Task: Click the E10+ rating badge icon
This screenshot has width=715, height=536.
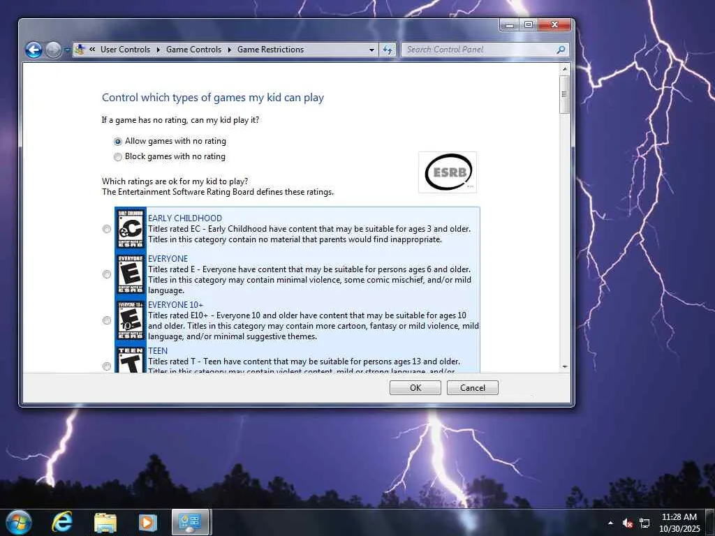Action: pyautogui.click(x=131, y=320)
